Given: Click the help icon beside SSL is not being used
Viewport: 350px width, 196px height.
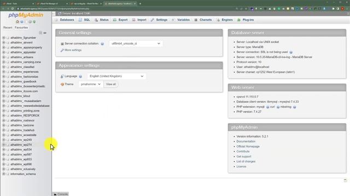Looking at the screenshot, I should pos(291,52).
